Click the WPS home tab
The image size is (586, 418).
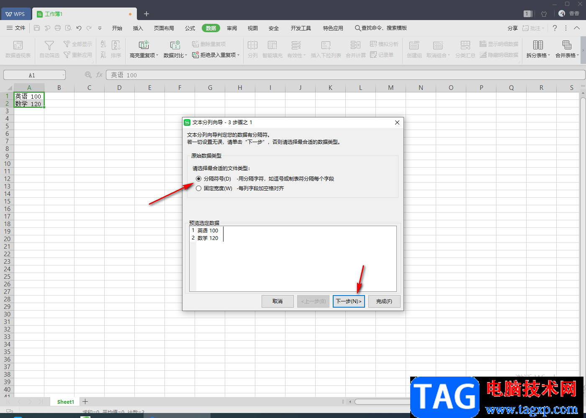pos(15,14)
